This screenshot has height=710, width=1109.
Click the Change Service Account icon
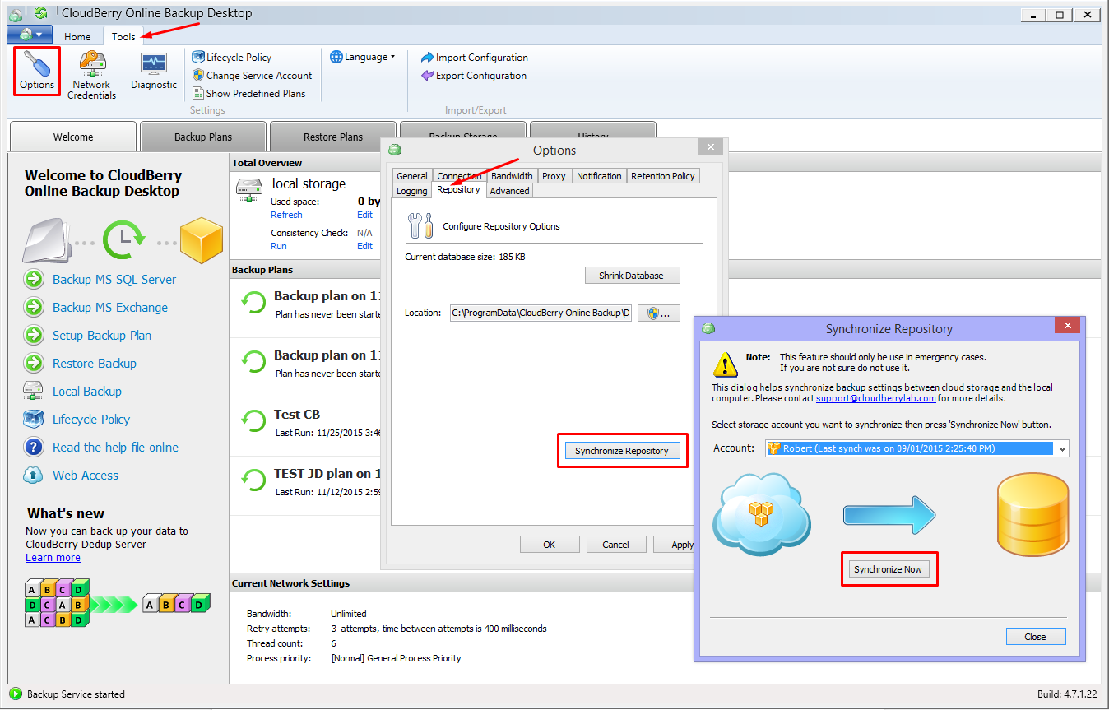[197, 75]
